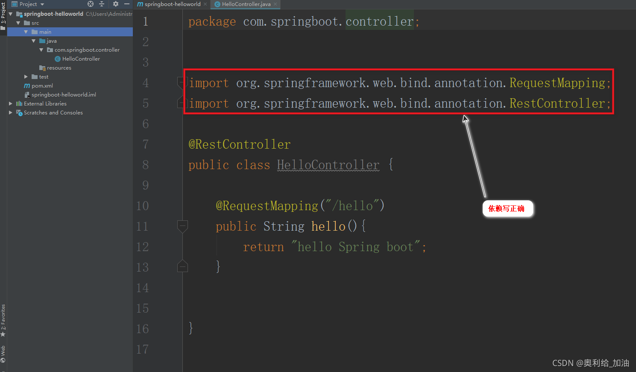The image size is (636, 372).
Task: Close the springboot-helloworld editor tab
Action: (205, 4)
